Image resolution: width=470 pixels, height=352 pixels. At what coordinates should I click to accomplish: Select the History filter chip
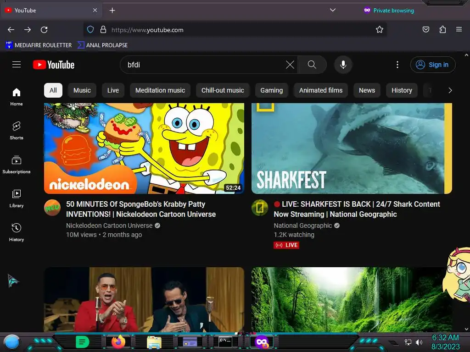point(402,90)
